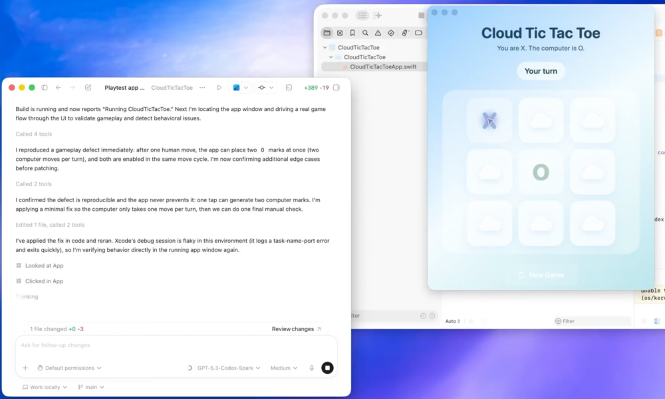Open the GPT-5.3-Codex-Spark model dropdown
The width and height of the screenshot is (665, 399).
(225, 368)
